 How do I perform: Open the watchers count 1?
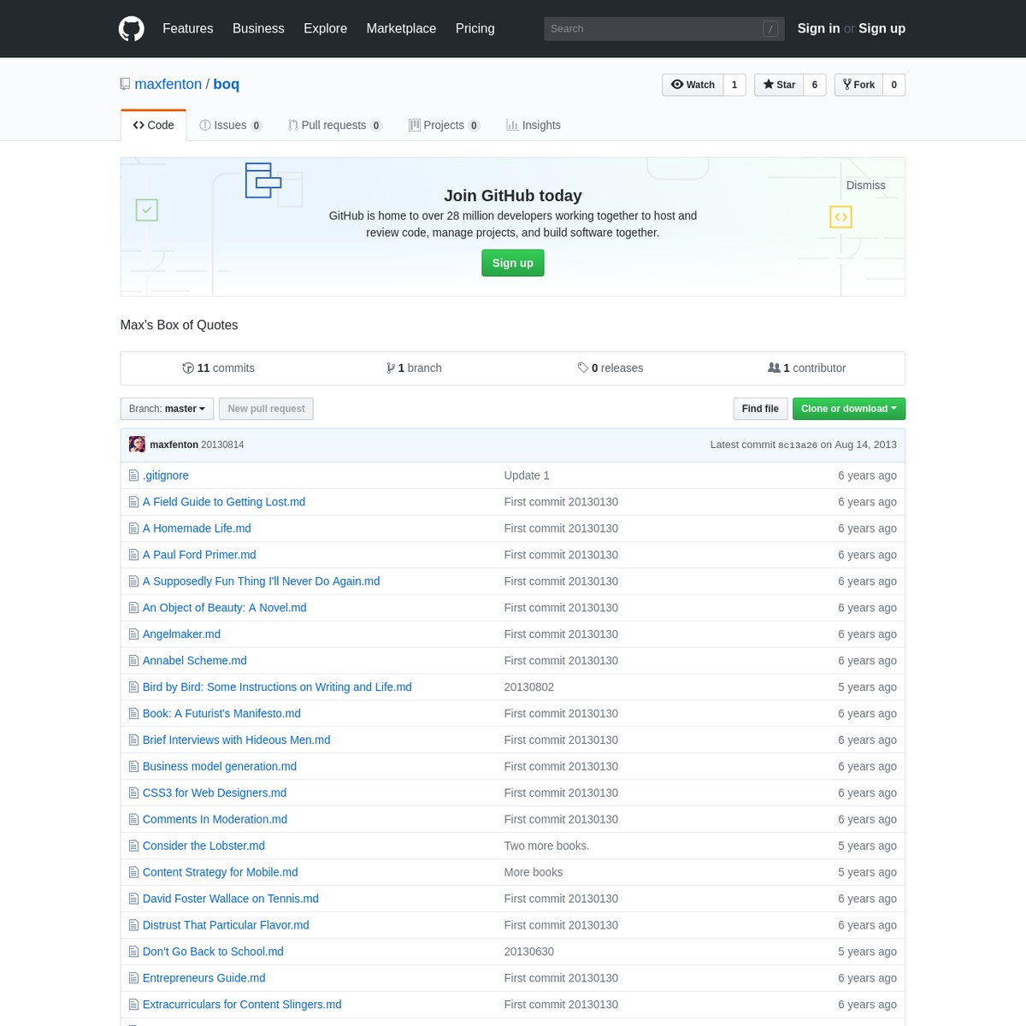point(734,85)
